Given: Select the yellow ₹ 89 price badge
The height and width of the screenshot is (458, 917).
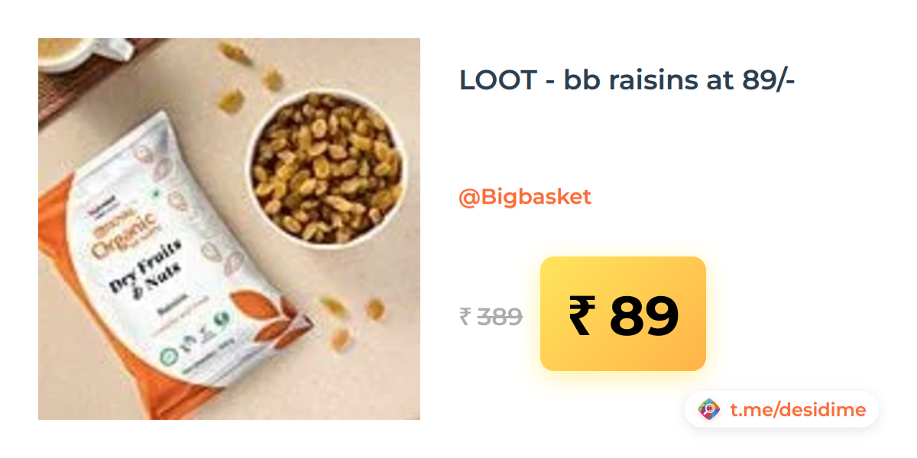Looking at the screenshot, I should pyautogui.click(x=623, y=314).
